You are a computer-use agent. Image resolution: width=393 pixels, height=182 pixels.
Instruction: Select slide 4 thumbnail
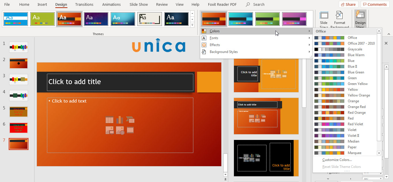[18, 96]
